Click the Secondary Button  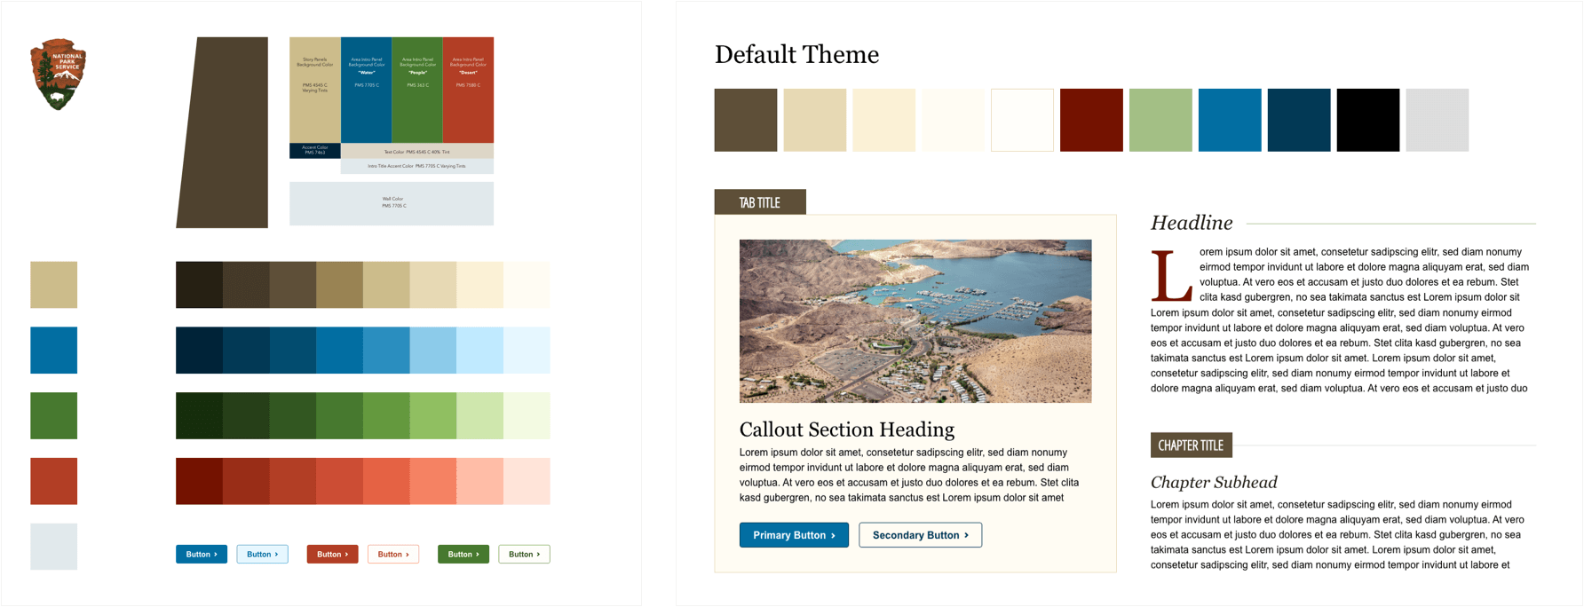point(920,535)
